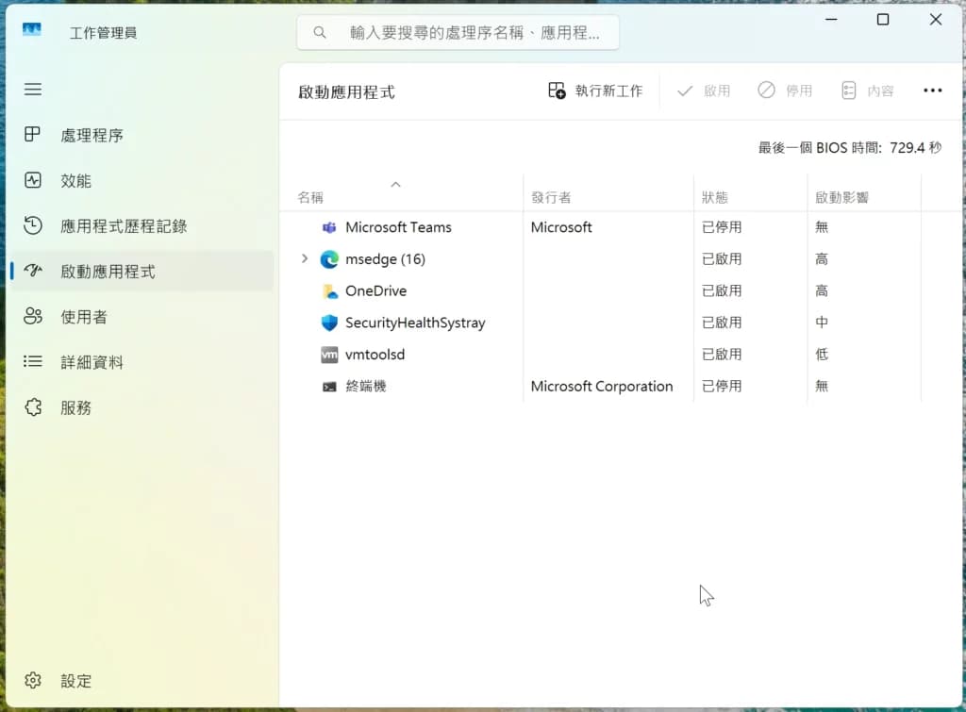966x712 pixels.
Task: Open 詳細資料 page
Action: point(142,362)
